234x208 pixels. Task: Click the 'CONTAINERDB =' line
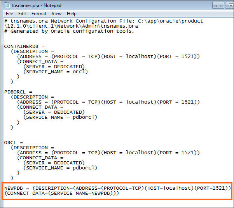[24, 46]
